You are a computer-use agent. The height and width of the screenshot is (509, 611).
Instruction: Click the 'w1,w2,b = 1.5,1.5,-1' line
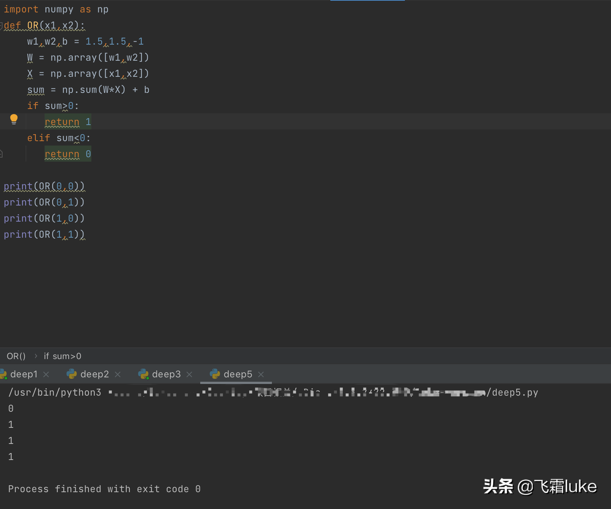coord(85,42)
